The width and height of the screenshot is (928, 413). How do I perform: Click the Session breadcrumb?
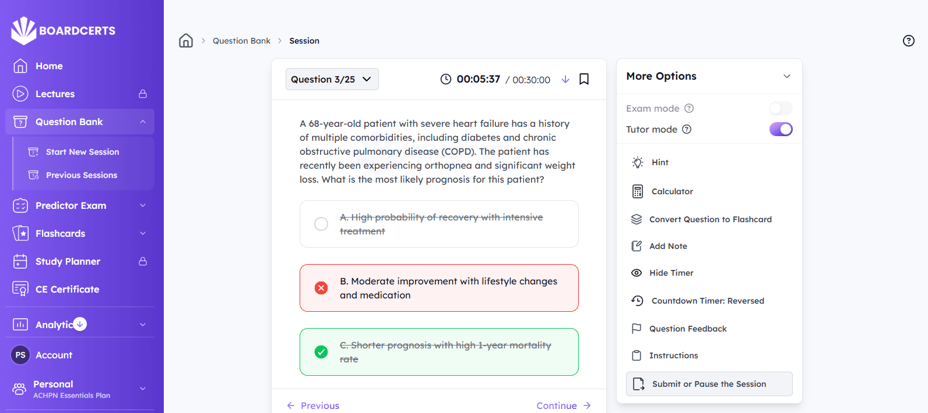(x=304, y=41)
